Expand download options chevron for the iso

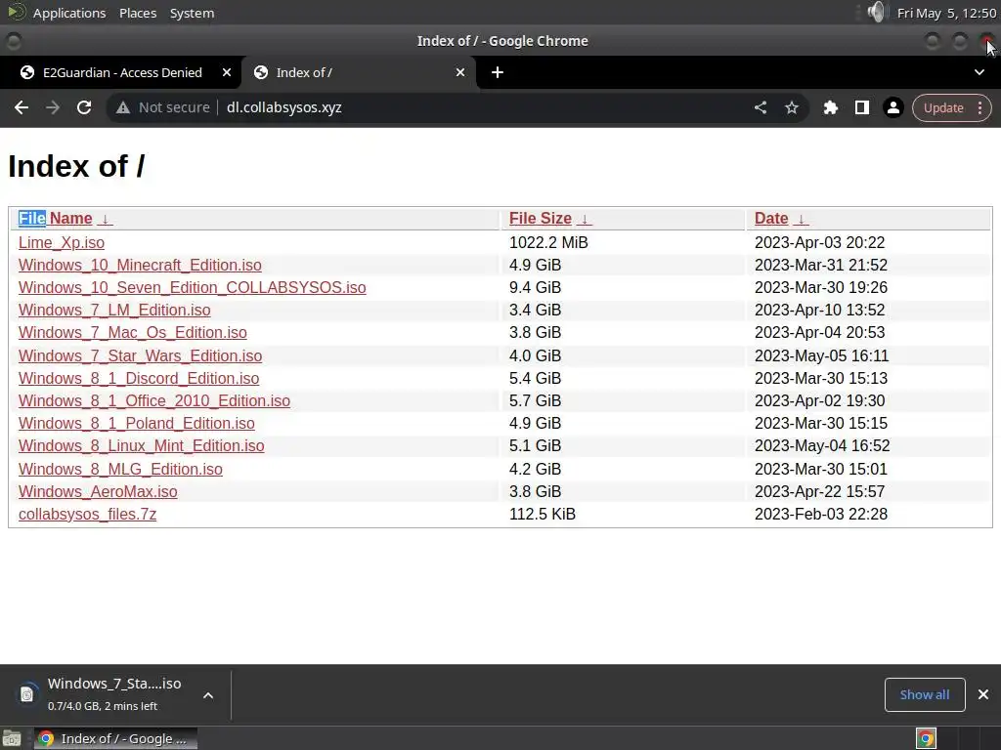[208, 695]
